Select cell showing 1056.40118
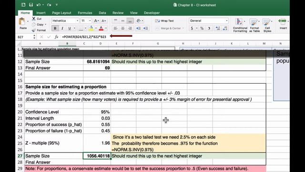 (97, 156)
